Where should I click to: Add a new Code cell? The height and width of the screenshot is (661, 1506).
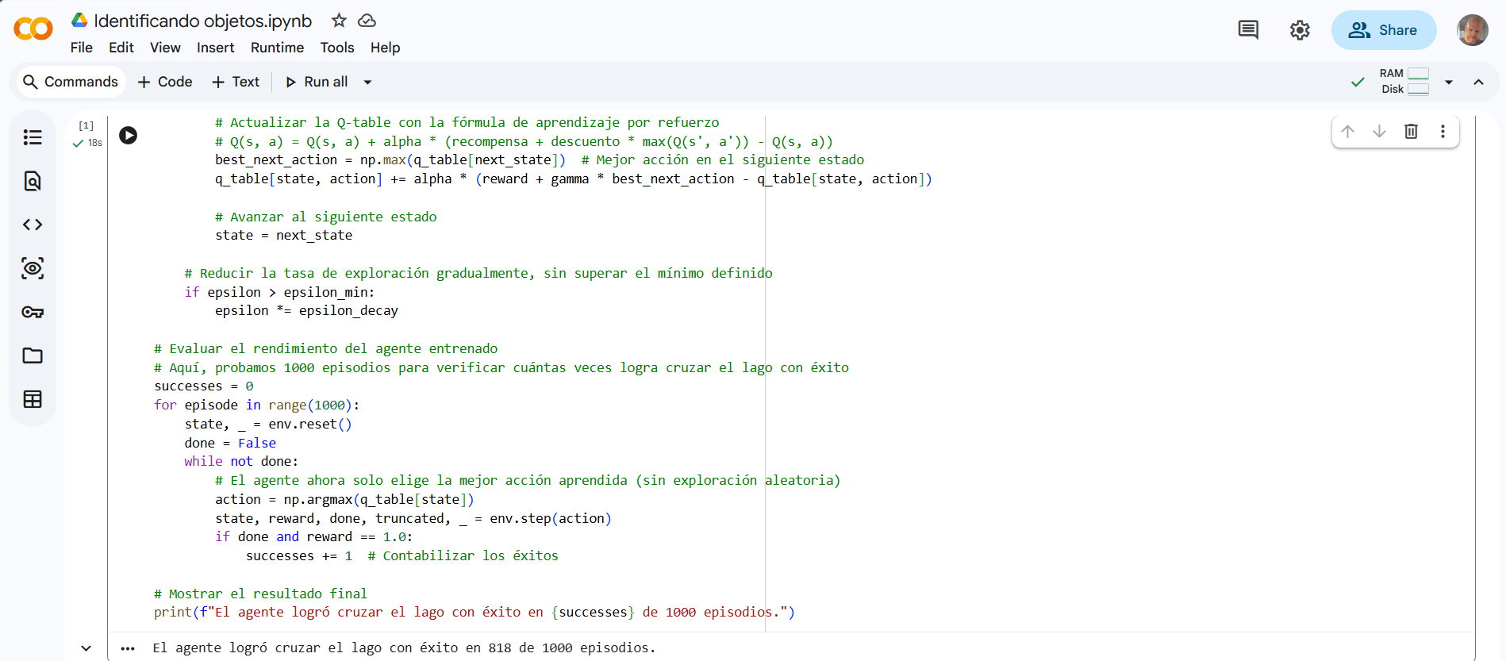[165, 82]
